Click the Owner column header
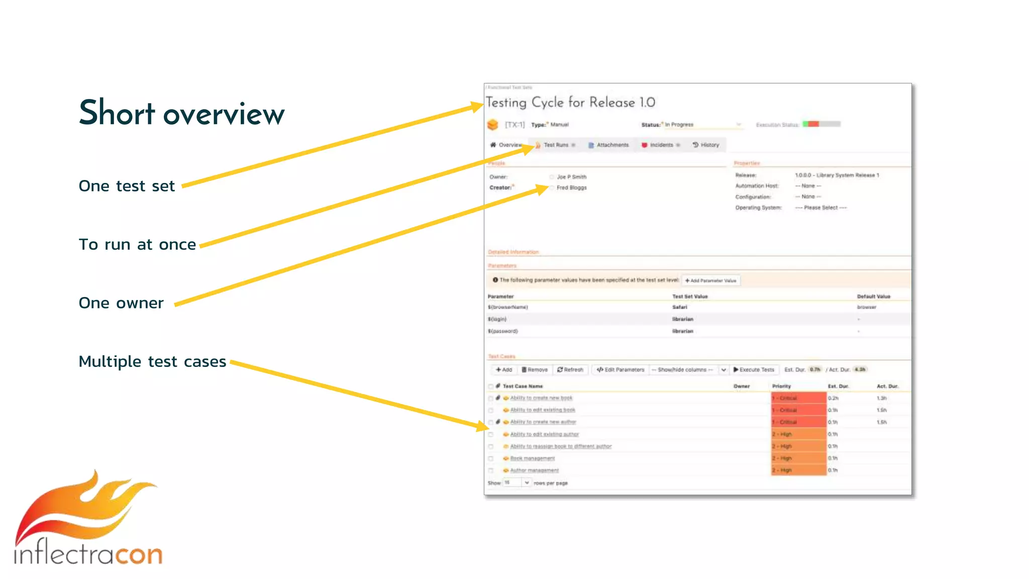The height and width of the screenshot is (579, 1029). (742, 387)
